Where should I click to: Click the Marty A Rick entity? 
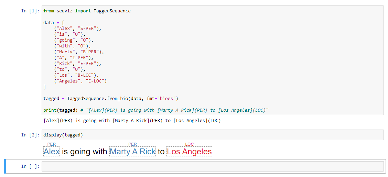(x=132, y=152)
